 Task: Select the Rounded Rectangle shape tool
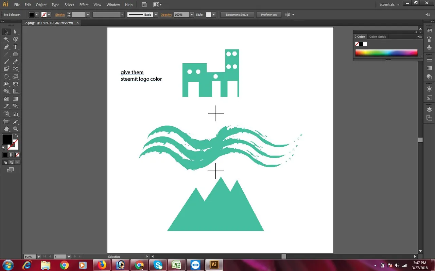pyautogui.click(x=15, y=54)
